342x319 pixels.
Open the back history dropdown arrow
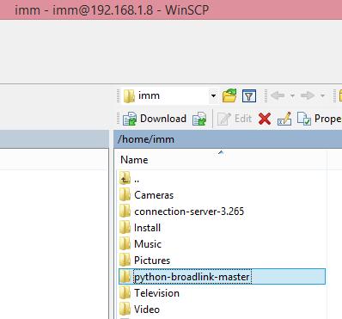[x=292, y=95]
